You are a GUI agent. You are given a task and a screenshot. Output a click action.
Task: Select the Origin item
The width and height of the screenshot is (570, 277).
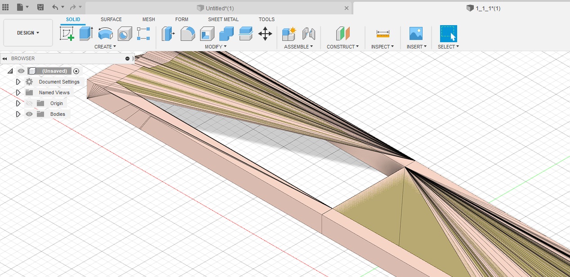(x=57, y=103)
